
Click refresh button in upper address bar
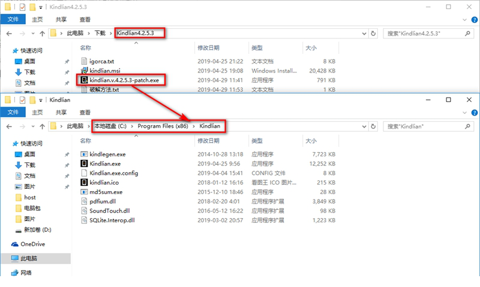[x=374, y=34]
